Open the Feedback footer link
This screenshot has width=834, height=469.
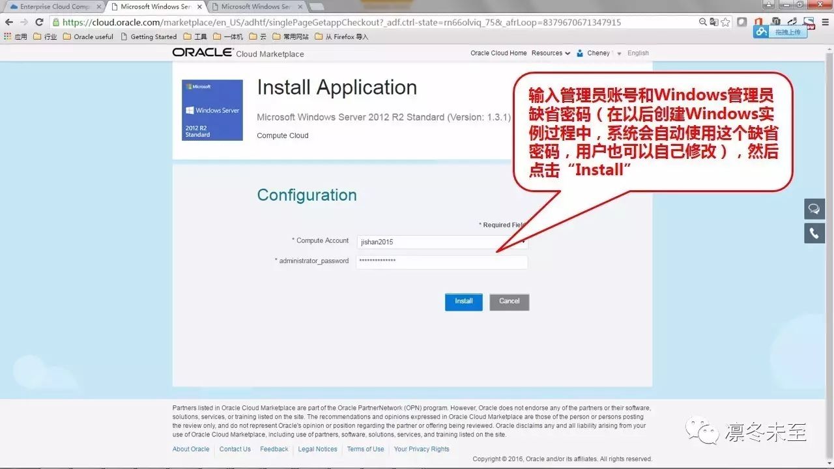tap(274, 449)
